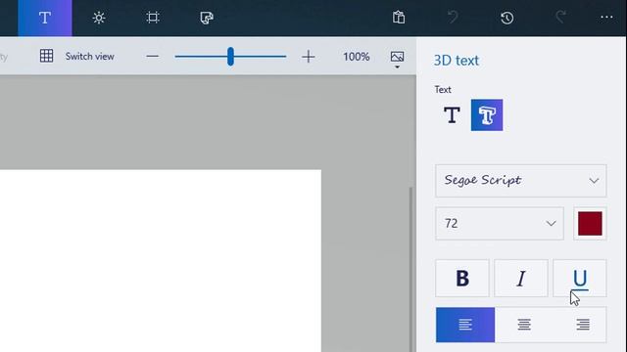Click the Switch view grid icon
The image size is (627, 352).
pyautogui.click(x=46, y=56)
